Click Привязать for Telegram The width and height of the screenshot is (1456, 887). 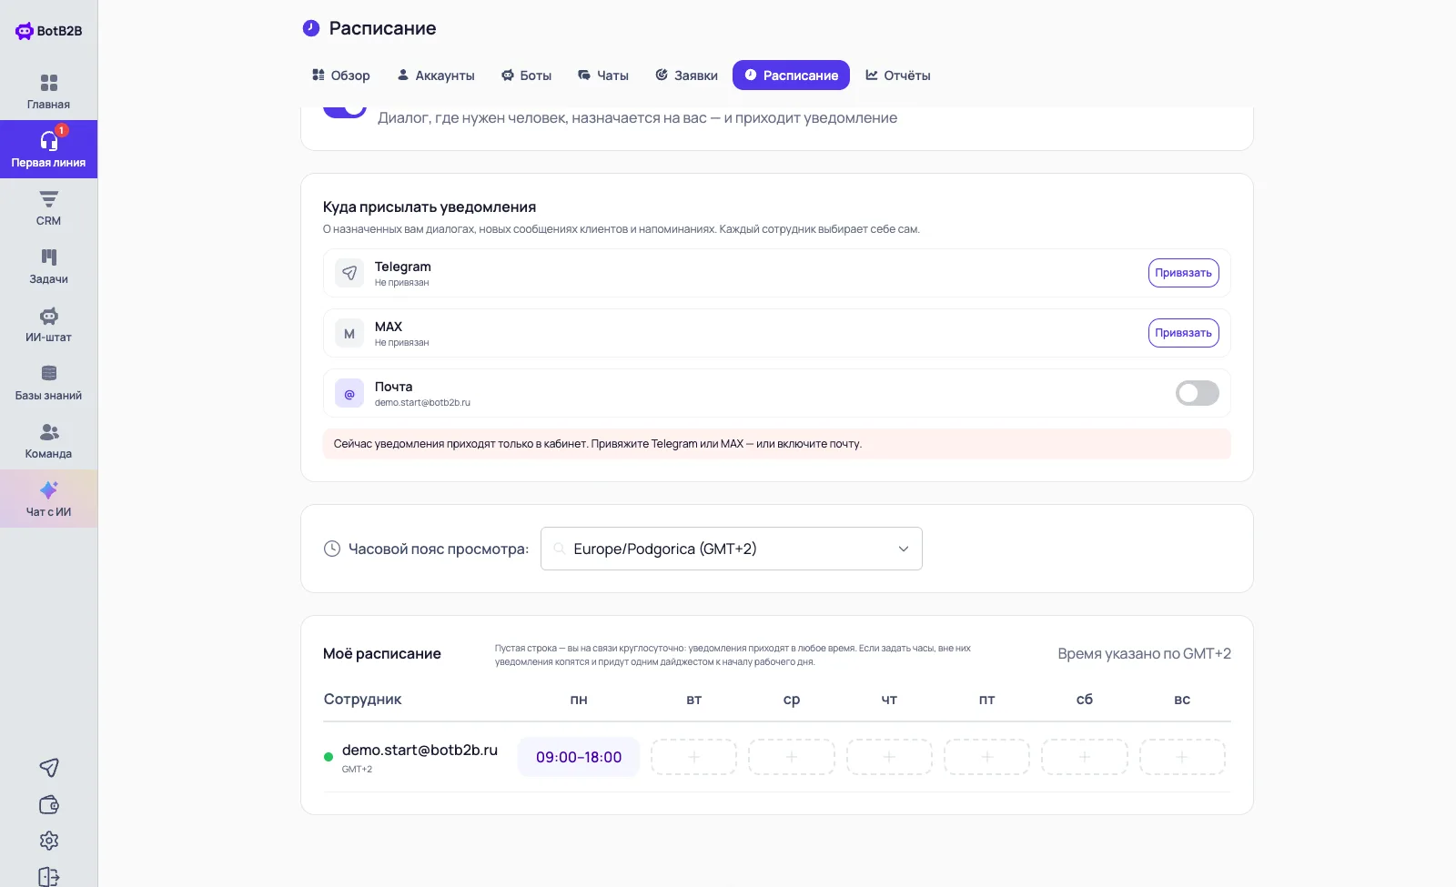(x=1184, y=273)
